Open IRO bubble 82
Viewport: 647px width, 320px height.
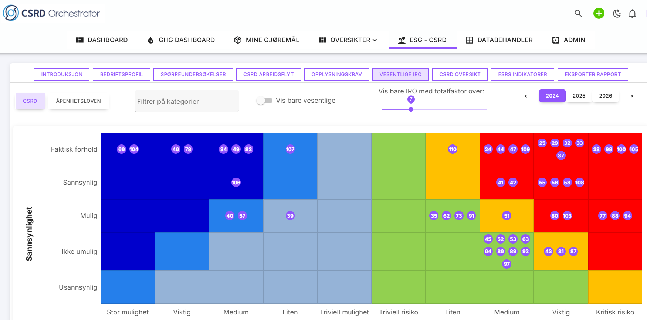click(248, 149)
